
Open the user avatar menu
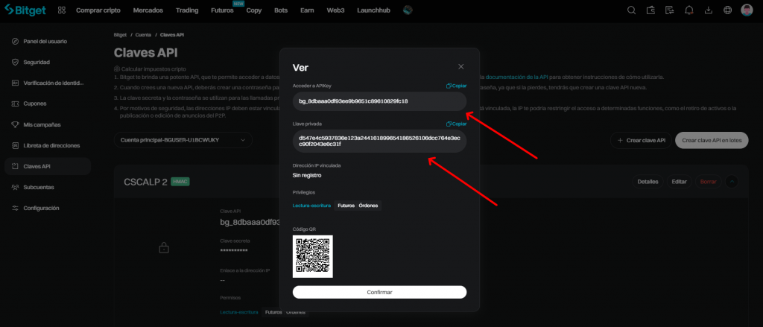click(x=747, y=10)
